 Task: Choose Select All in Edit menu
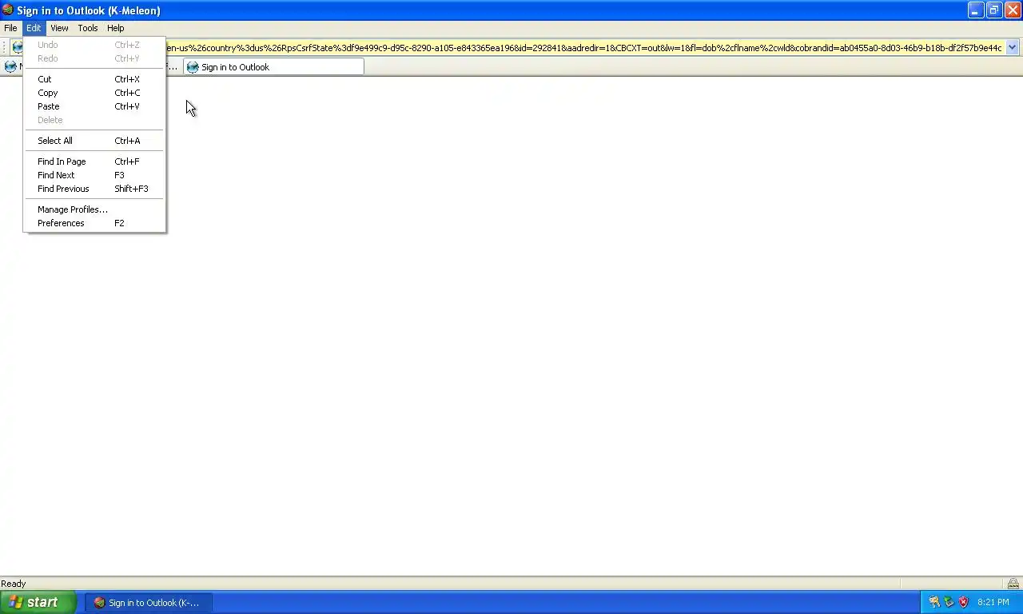[x=94, y=141]
